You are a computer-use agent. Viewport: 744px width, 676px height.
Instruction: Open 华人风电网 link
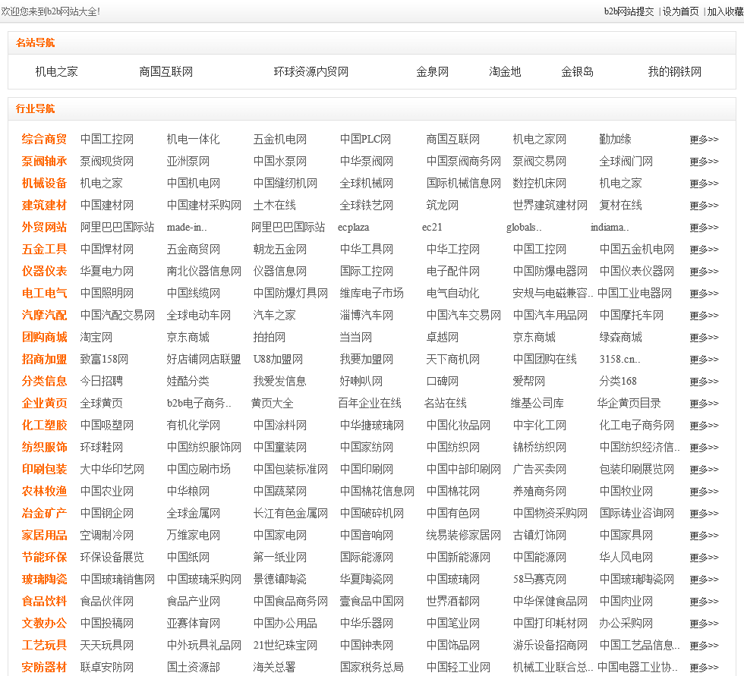pyautogui.click(x=626, y=557)
